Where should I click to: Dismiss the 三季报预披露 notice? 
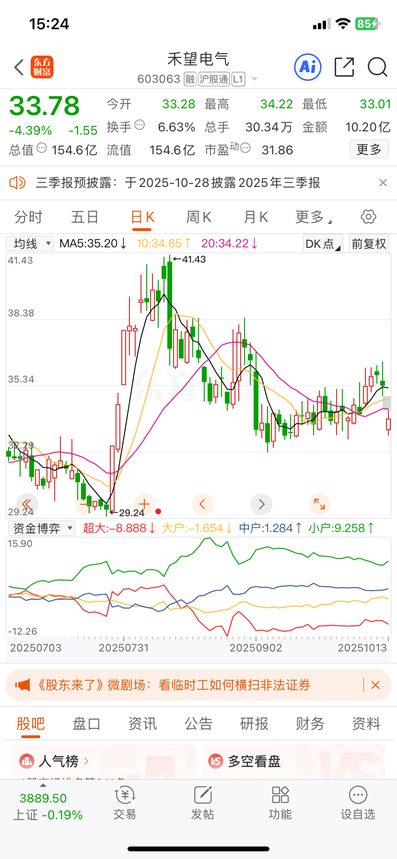pos(383,183)
